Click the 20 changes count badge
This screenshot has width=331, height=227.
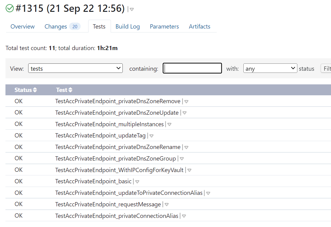click(75, 26)
